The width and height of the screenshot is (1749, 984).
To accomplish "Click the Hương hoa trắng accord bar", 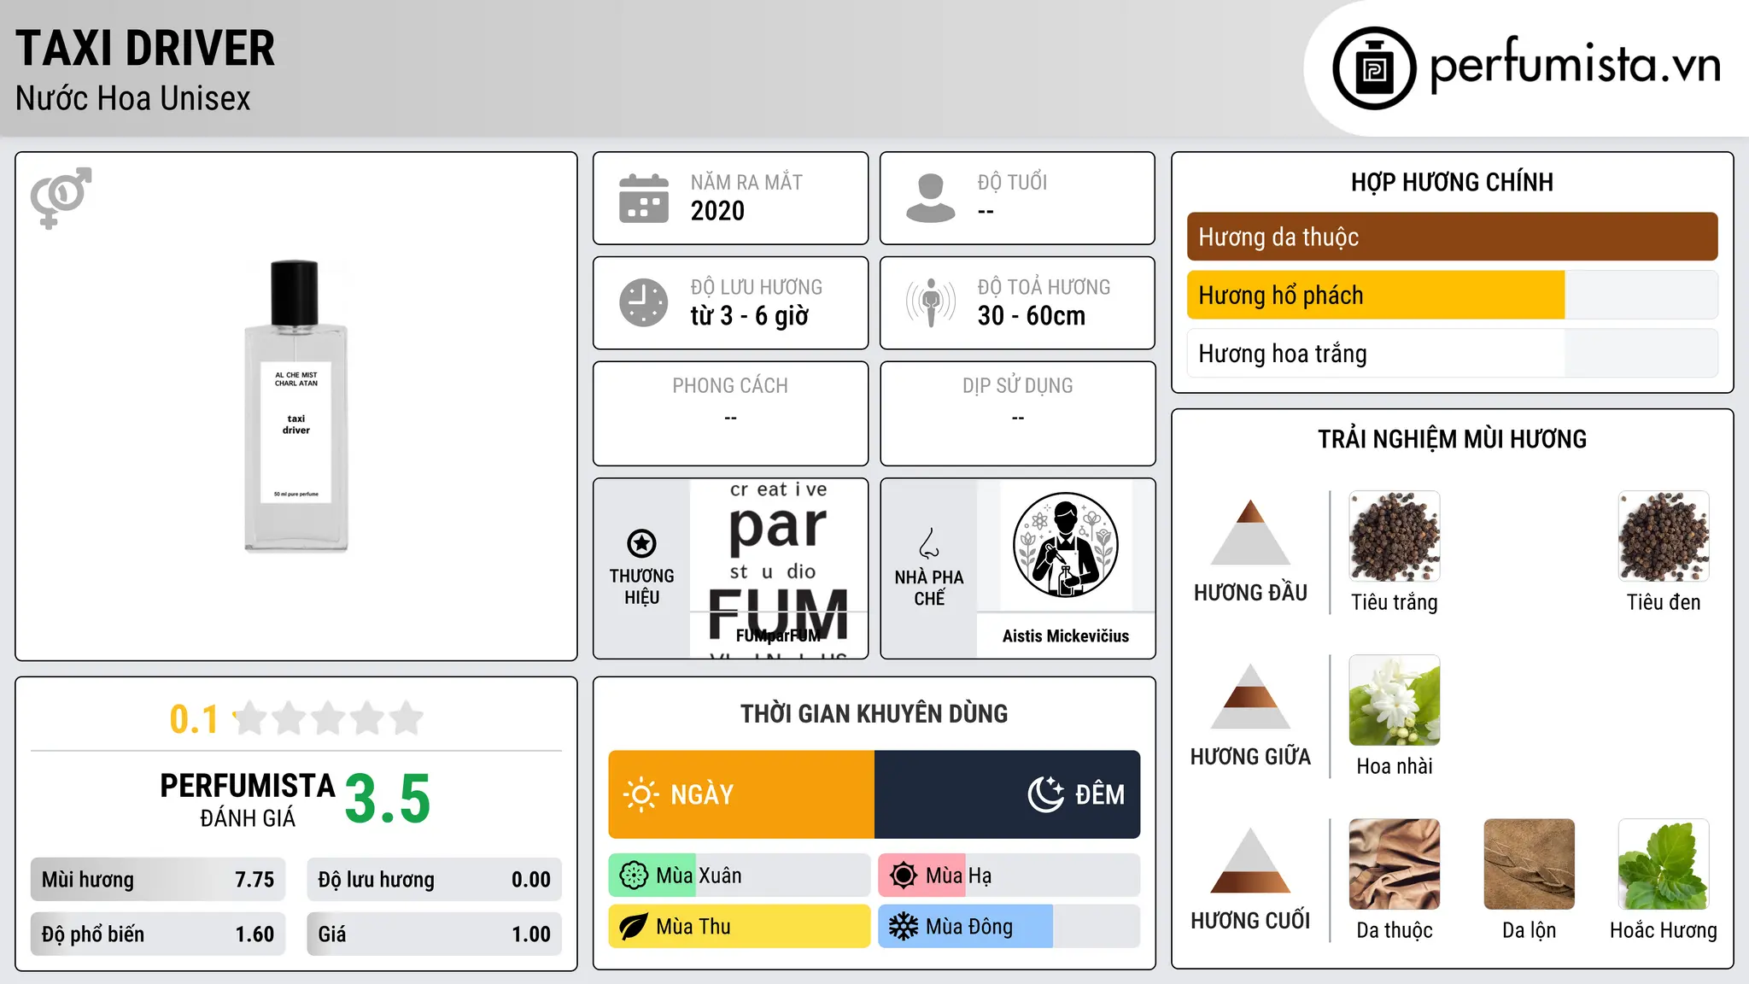I will (x=1453, y=354).
